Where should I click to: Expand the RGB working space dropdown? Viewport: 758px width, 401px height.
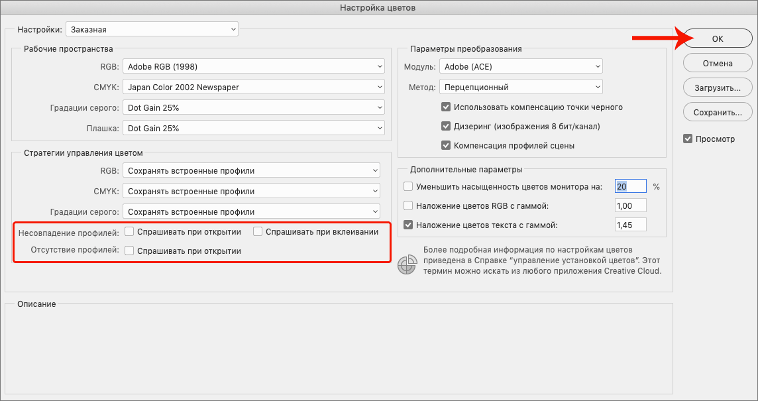(x=253, y=66)
